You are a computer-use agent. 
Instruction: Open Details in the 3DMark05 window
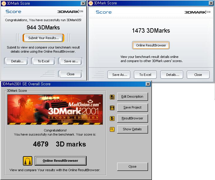[x=16, y=61]
